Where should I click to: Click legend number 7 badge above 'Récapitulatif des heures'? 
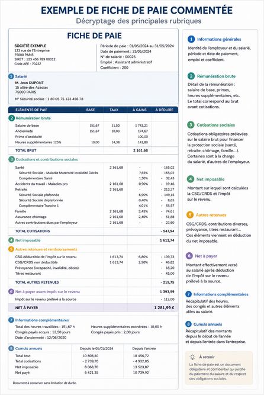189,294
